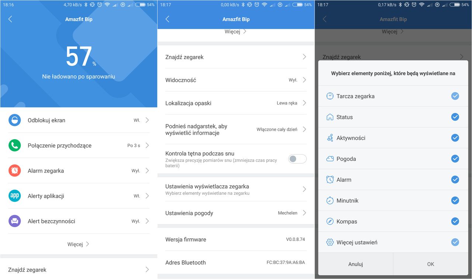The image size is (472, 279).
Task: Tap Amazfit Bip title on left screen
Action: point(79,19)
